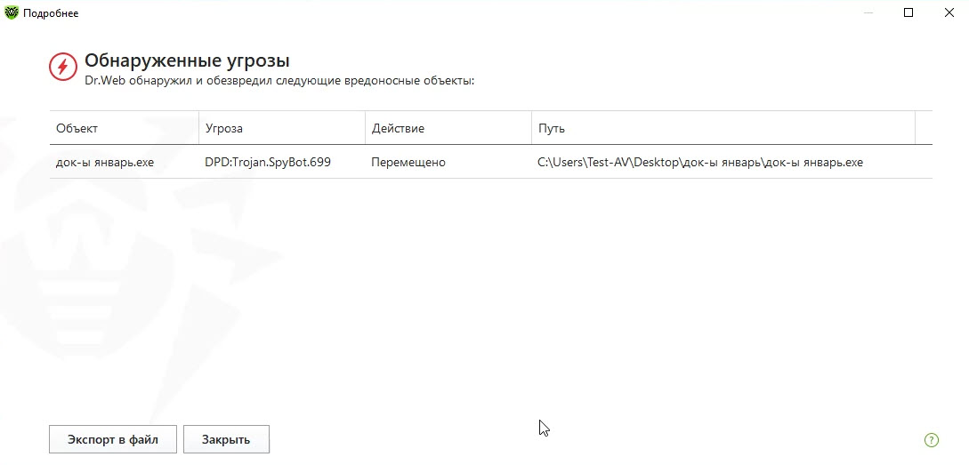Minimize the Подробнее window
The width and height of the screenshot is (969, 465).
(x=868, y=12)
